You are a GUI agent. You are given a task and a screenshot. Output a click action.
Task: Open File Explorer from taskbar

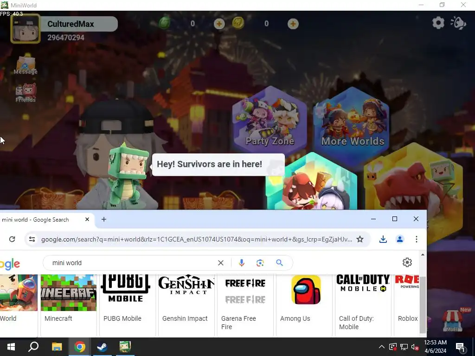(x=57, y=347)
